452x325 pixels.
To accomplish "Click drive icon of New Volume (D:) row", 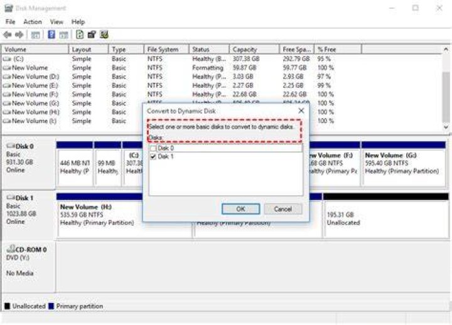I will point(7,77).
